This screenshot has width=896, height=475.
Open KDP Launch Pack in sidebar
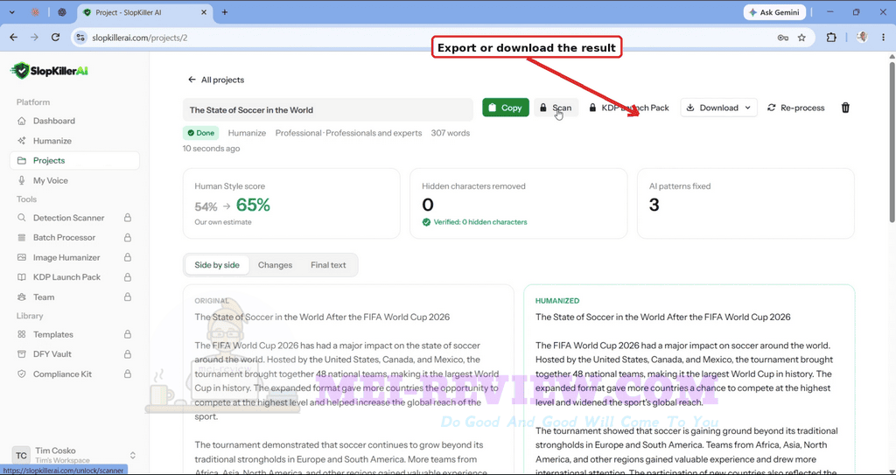[66, 277]
